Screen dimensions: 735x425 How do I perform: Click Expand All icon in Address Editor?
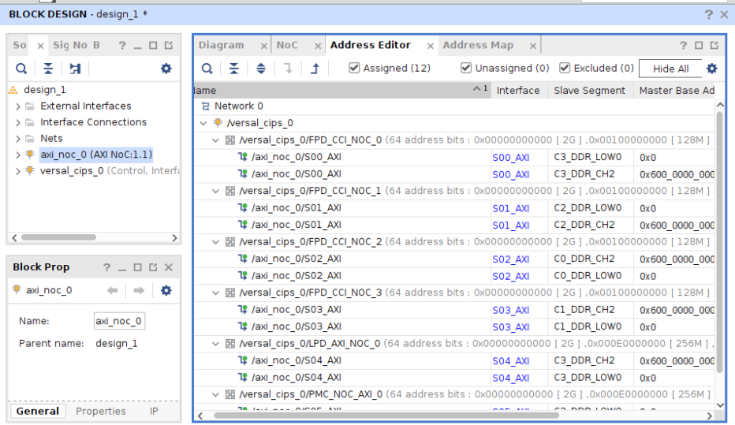pos(261,69)
